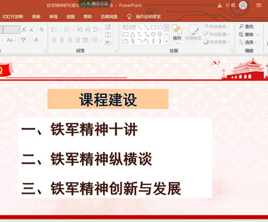Select the triangle shape in shapes gallery

(x=132, y=34)
